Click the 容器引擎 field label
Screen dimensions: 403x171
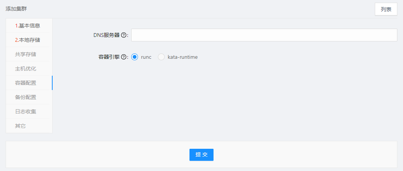(x=109, y=57)
